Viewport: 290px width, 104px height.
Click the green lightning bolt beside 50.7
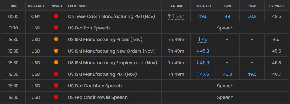170,16
